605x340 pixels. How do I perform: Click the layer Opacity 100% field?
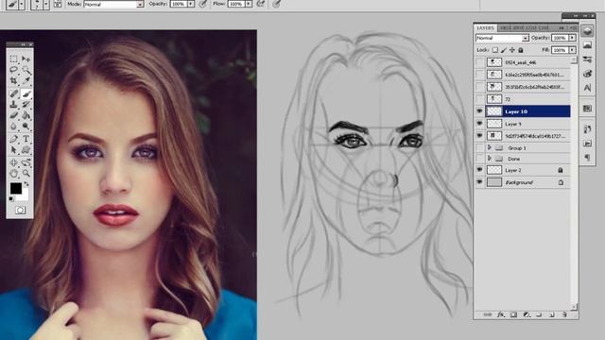click(560, 38)
